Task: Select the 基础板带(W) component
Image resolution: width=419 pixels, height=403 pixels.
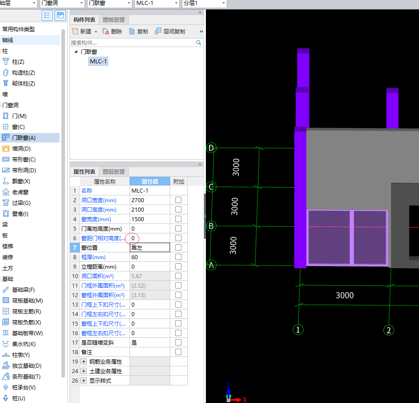Action: 23,333
